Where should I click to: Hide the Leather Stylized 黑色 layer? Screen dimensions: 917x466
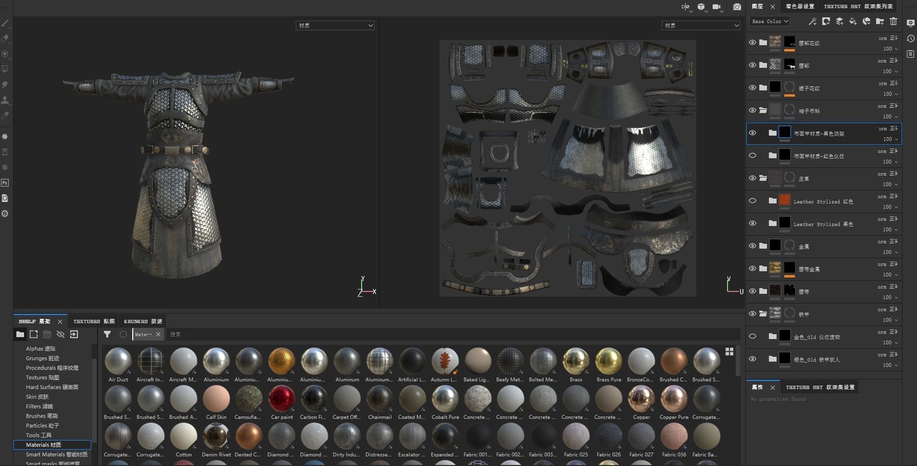tap(753, 223)
